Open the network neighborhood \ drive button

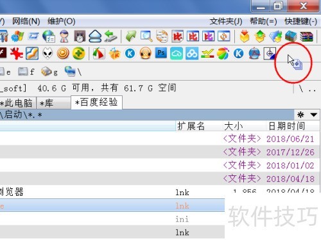(73, 72)
